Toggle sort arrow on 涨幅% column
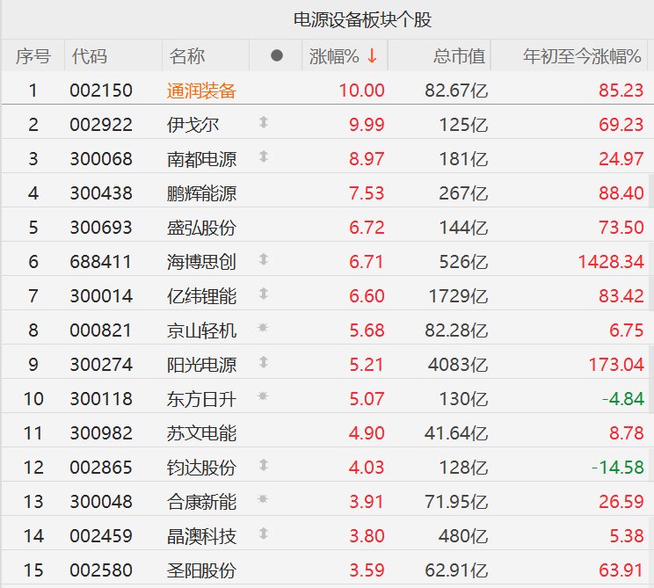 [372, 56]
